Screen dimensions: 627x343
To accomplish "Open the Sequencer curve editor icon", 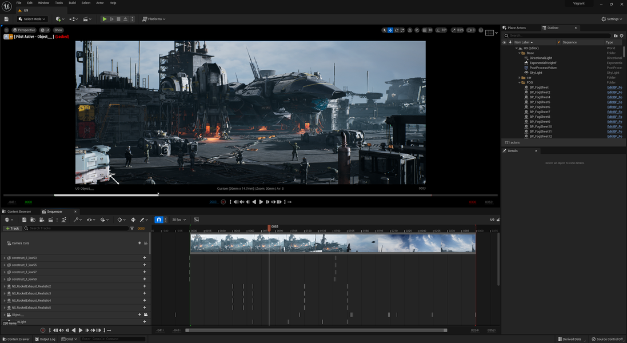I will (x=196, y=220).
